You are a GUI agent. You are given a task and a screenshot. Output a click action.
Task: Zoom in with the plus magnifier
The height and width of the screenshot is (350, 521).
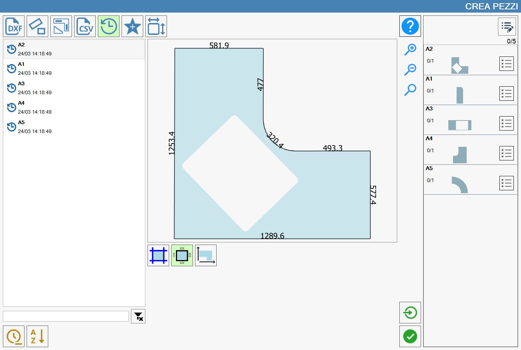[410, 49]
